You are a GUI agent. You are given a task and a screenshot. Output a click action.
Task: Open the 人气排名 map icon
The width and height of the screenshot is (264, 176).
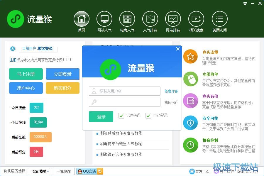(150, 19)
